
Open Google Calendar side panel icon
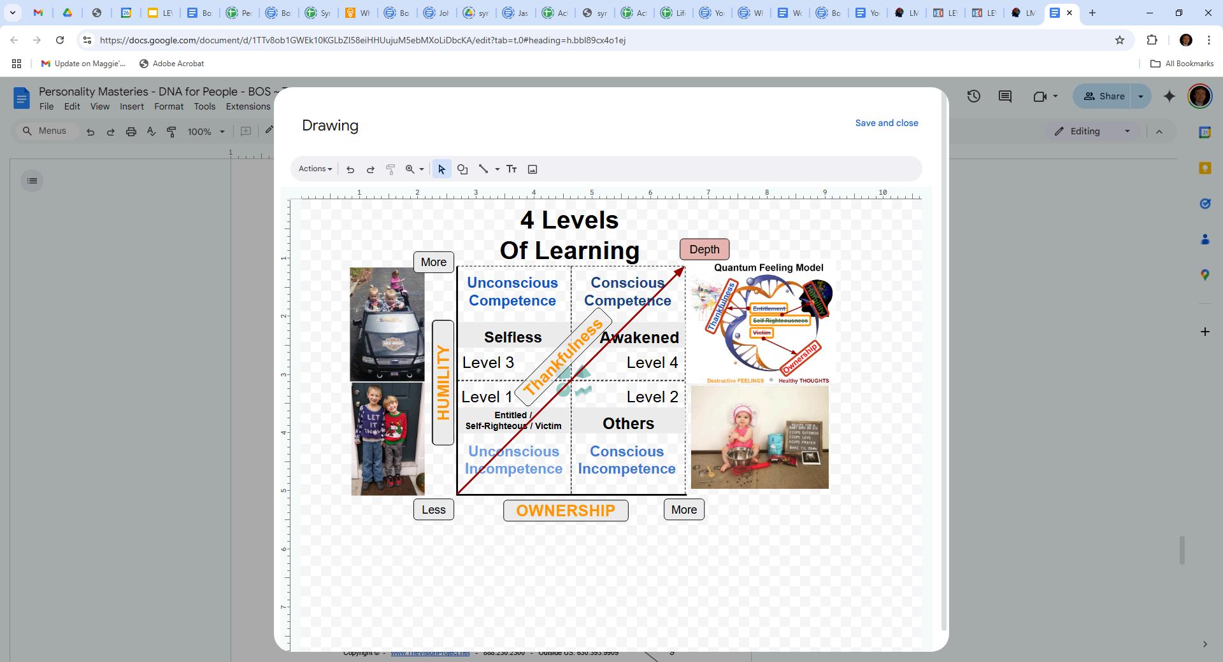(1205, 132)
